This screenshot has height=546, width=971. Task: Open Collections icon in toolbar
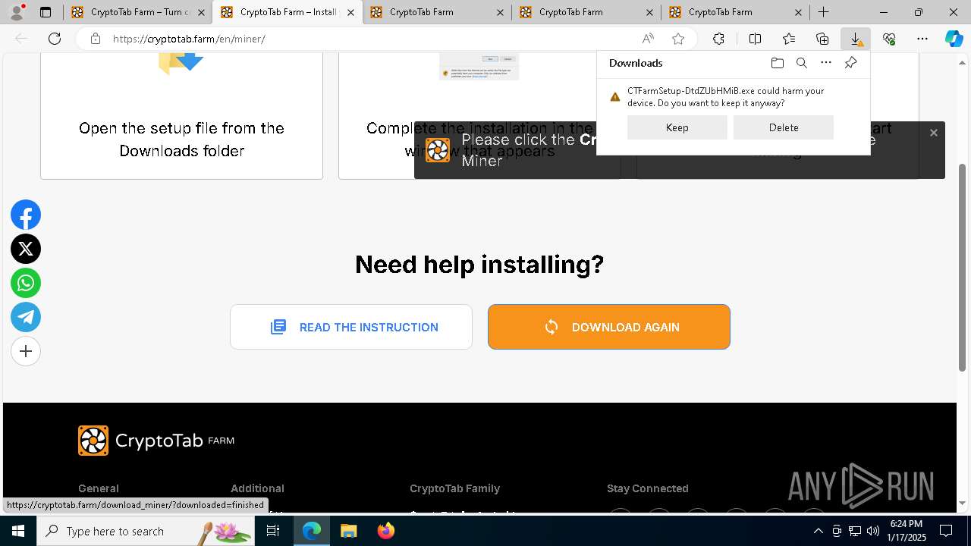point(822,39)
